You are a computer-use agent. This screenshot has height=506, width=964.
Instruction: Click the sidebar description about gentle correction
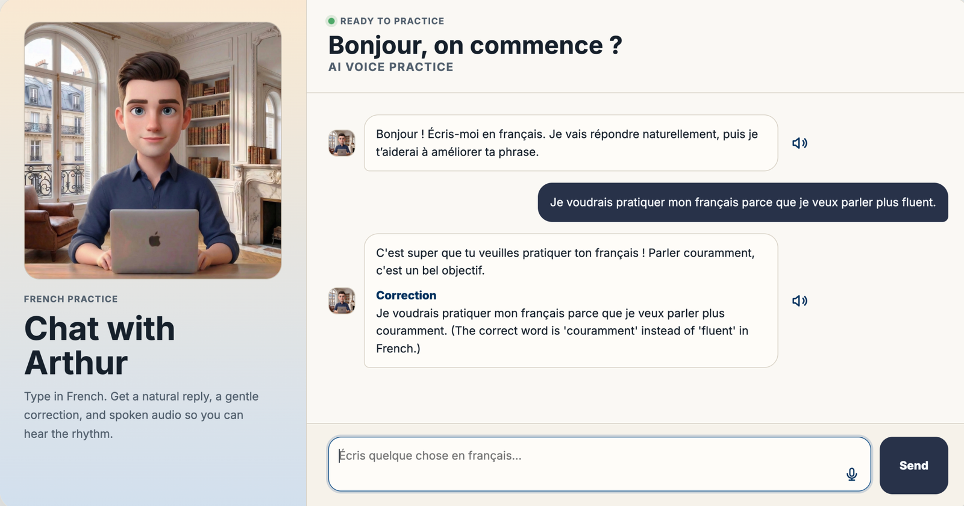tap(141, 415)
